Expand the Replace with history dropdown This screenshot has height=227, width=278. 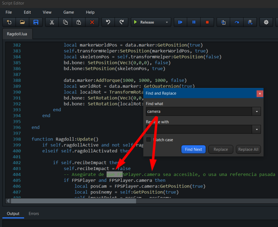click(x=256, y=129)
